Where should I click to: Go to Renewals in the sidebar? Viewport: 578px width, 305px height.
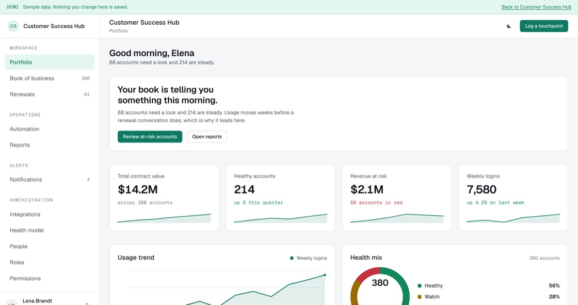(x=50, y=94)
